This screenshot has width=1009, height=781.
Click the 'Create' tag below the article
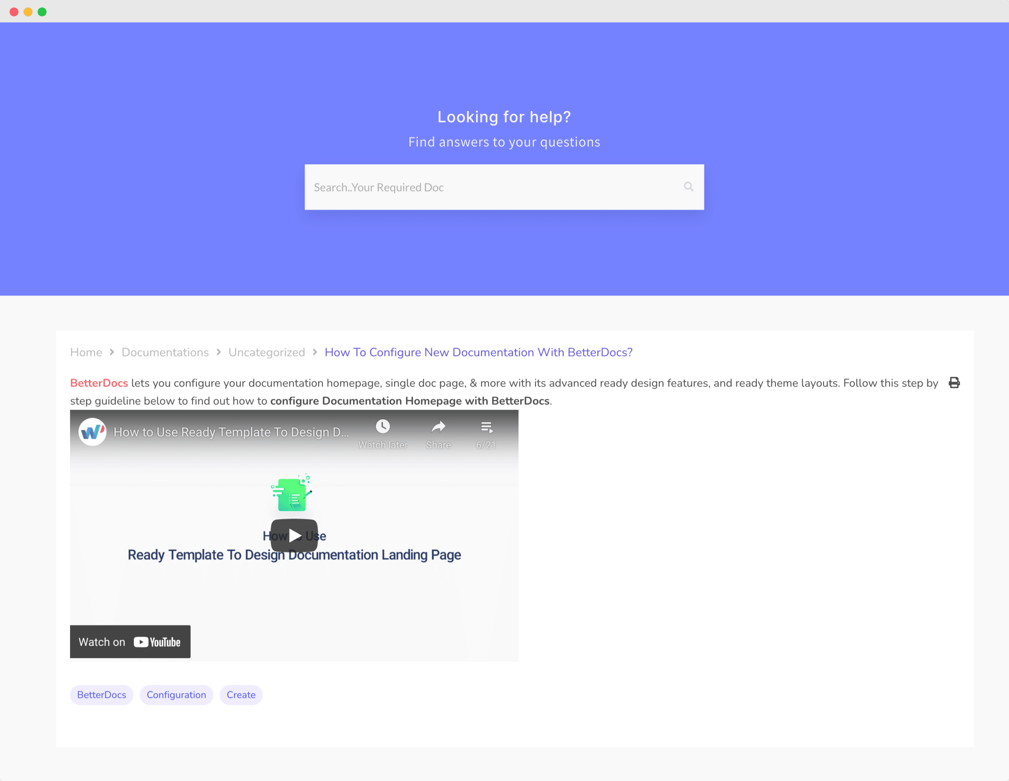(241, 695)
